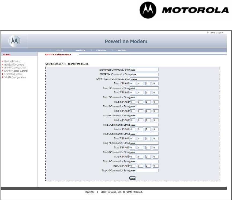Open the POWERLINE menu tab
The image size is (232, 200).
click(x=121, y=50)
